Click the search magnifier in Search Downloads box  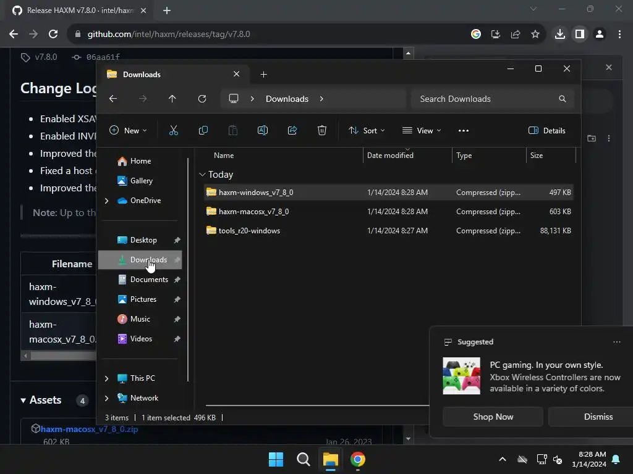pyautogui.click(x=563, y=99)
